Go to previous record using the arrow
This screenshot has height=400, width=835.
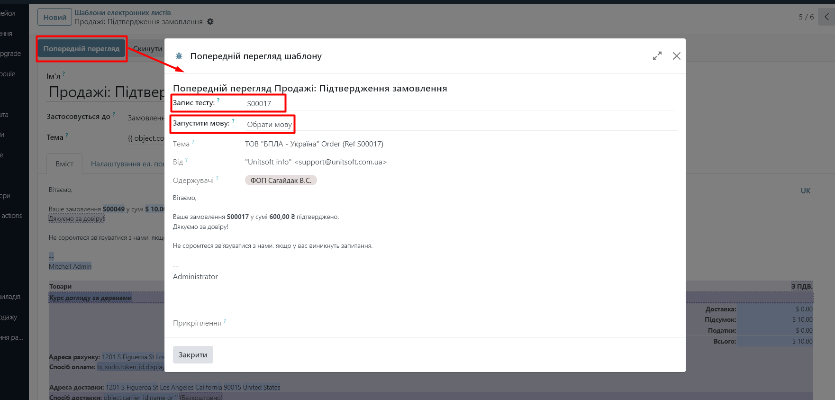click(x=826, y=17)
